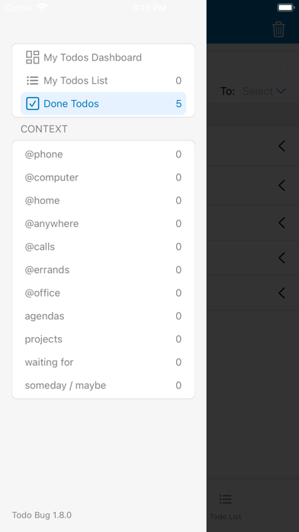Open the @errands context
Screen dimensions: 299x532
point(103,270)
